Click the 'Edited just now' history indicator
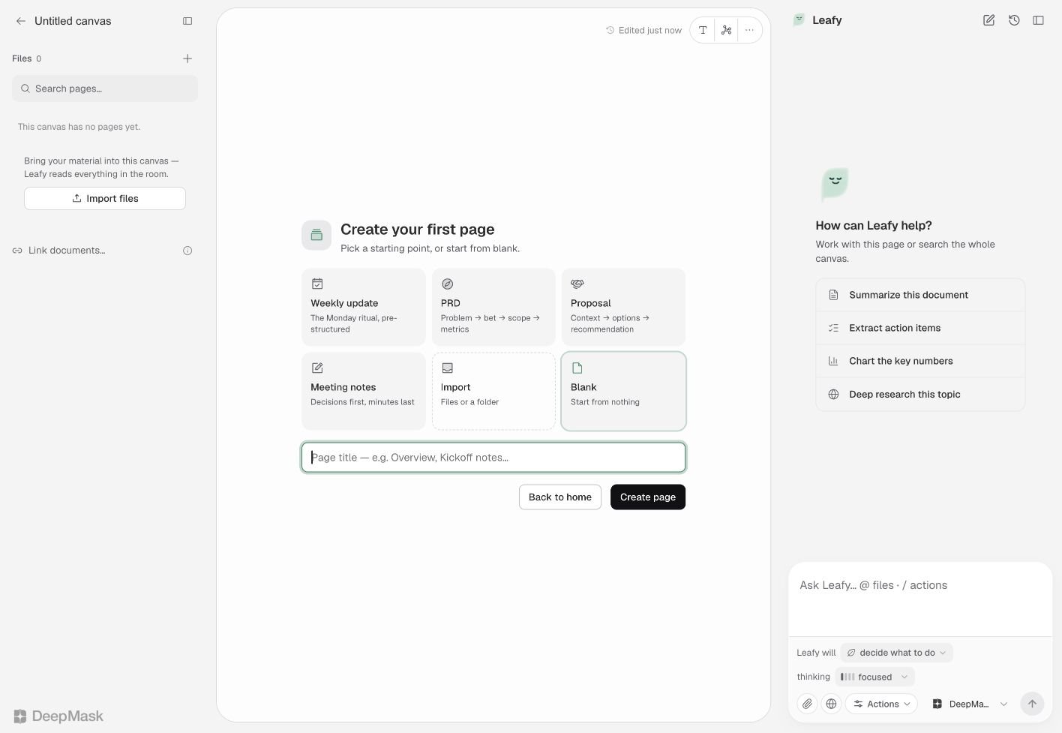The height and width of the screenshot is (733, 1062). click(643, 31)
